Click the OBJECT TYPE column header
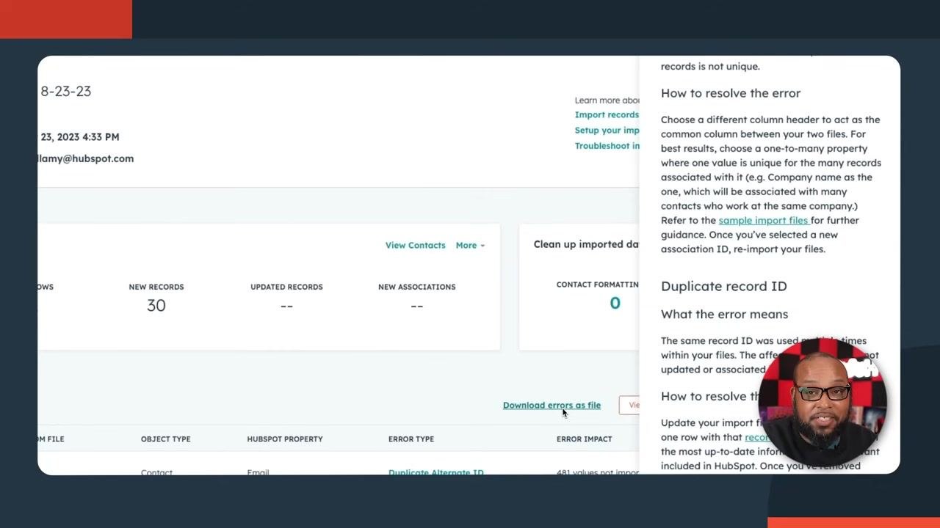This screenshot has width=940, height=528. pos(165,439)
